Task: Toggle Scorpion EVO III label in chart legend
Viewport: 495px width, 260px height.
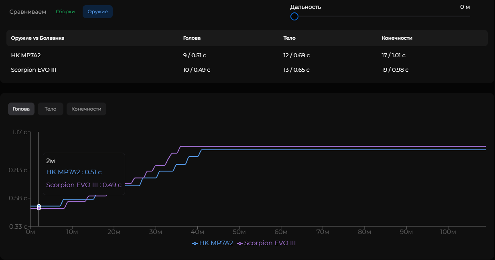Action: pos(270,243)
